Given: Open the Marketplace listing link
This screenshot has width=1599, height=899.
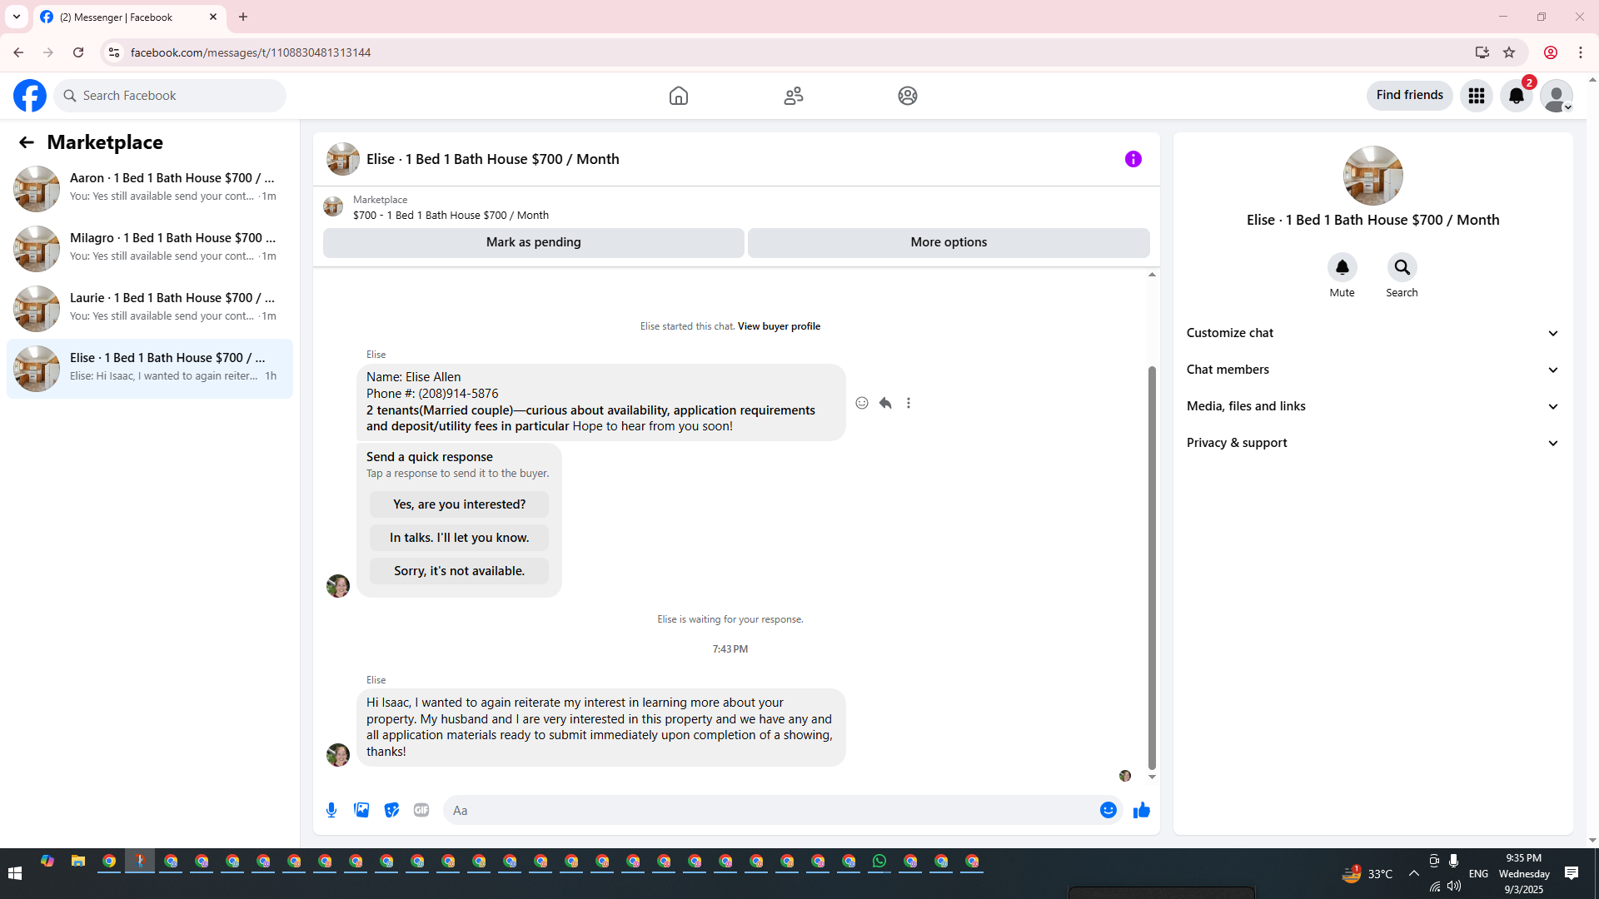Looking at the screenshot, I should pyautogui.click(x=451, y=215).
